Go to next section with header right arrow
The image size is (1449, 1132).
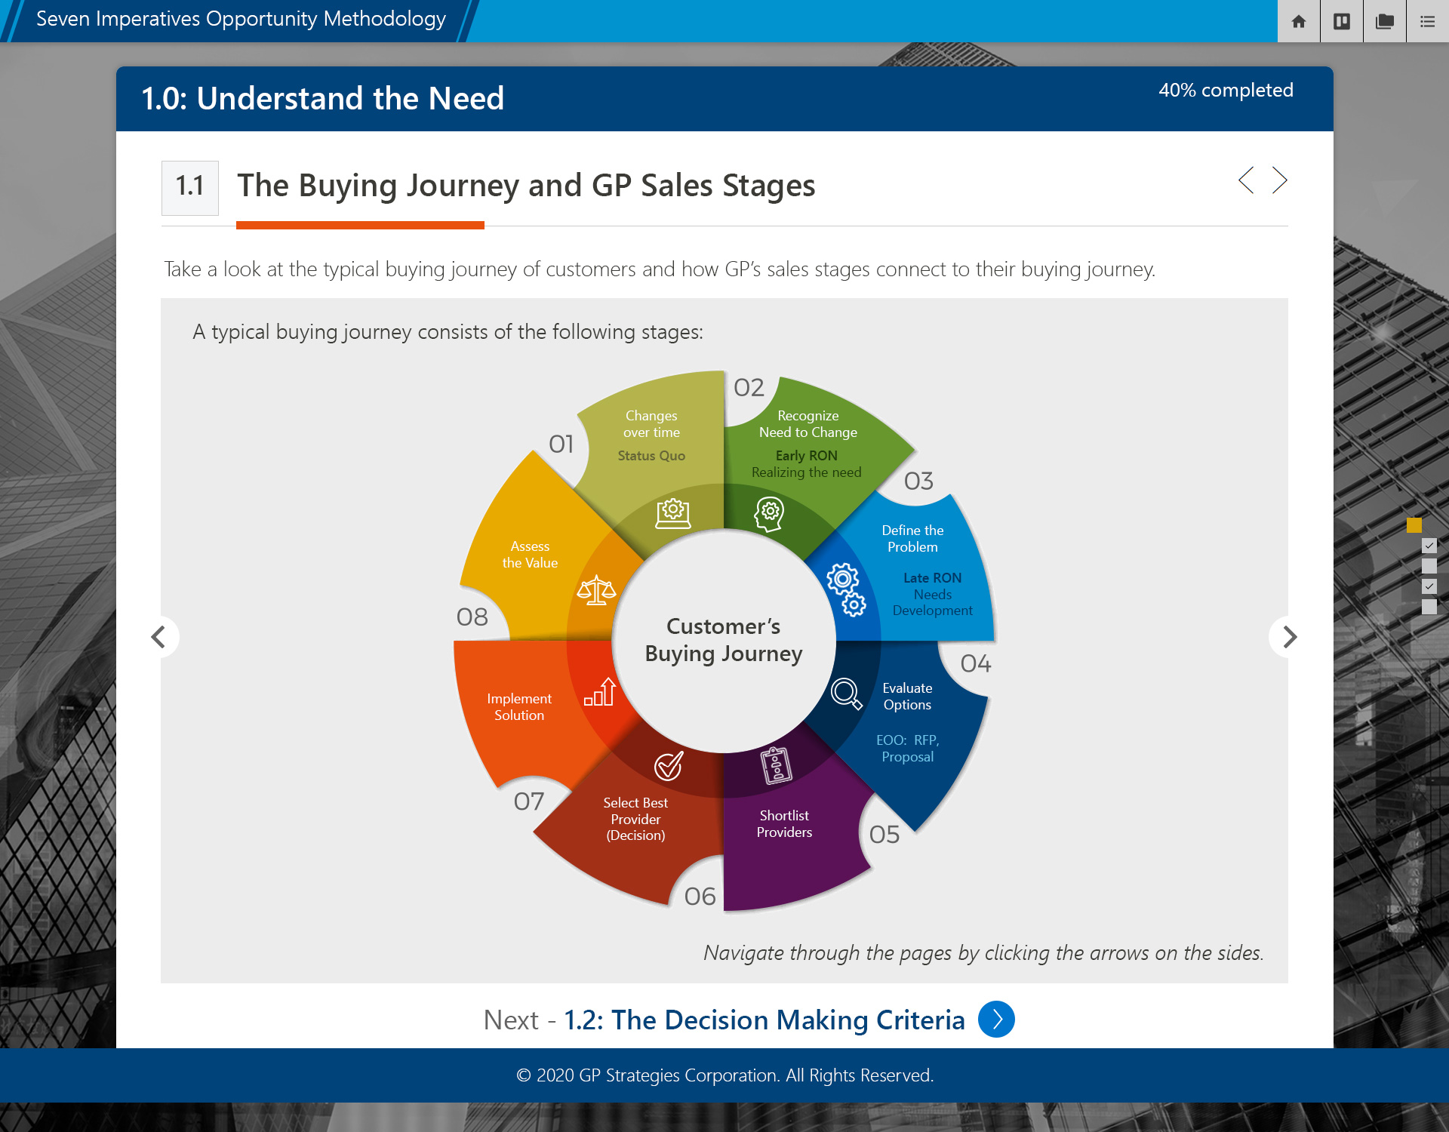click(1279, 180)
